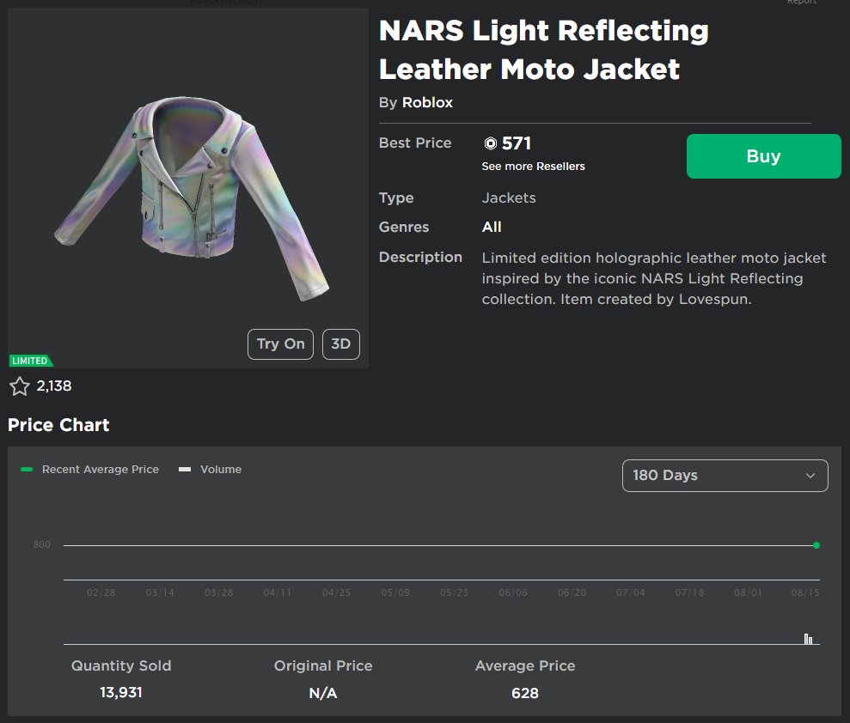The width and height of the screenshot is (850, 723).
Task: Open the Roblox creator profile link
Action: (x=427, y=102)
